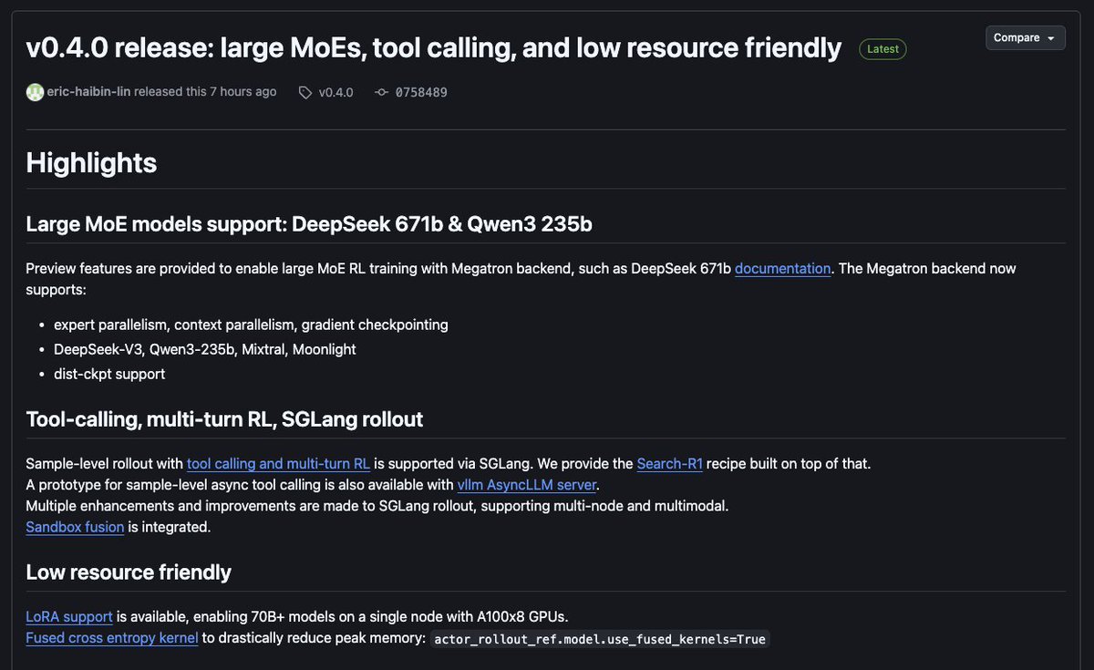1094x670 pixels.
Task: Click the dist-ckpt support bullet
Action: tap(109, 374)
